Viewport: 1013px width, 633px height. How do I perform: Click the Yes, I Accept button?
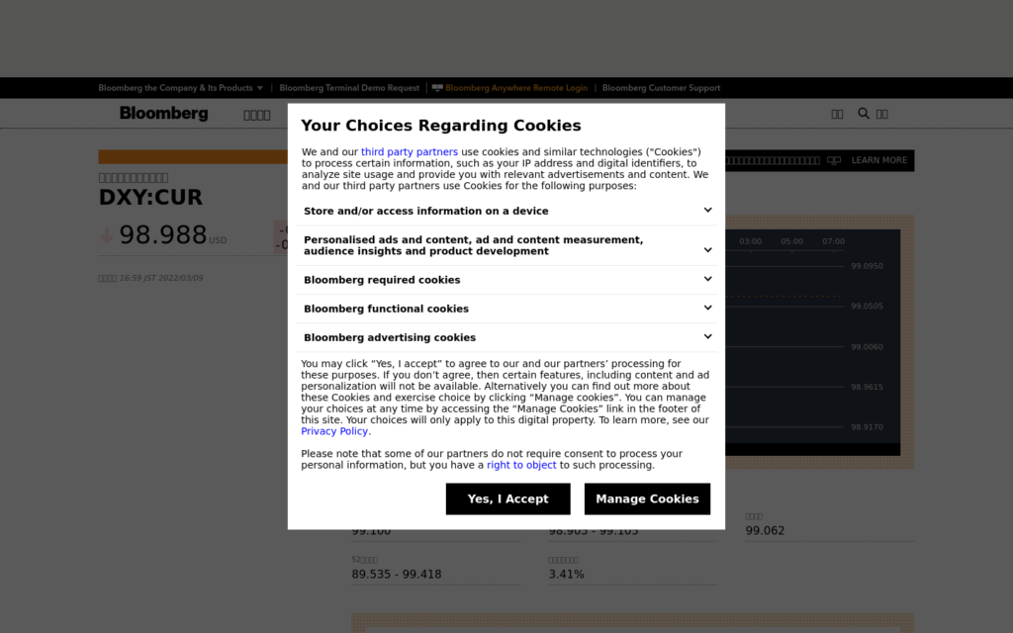(x=507, y=498)
